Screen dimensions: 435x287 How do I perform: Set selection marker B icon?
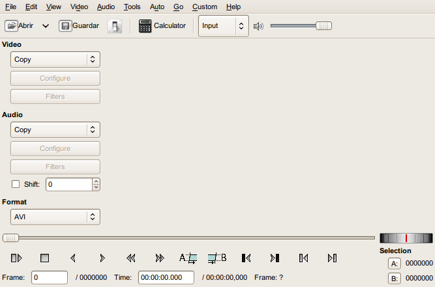(x=217, y=258)
